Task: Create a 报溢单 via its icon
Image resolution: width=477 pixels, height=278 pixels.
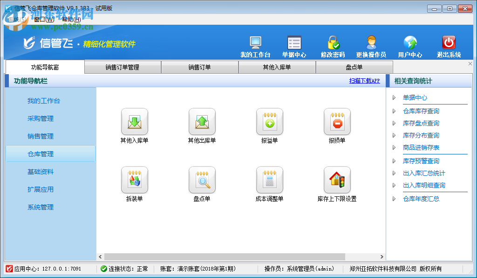Action: [269, 121]
